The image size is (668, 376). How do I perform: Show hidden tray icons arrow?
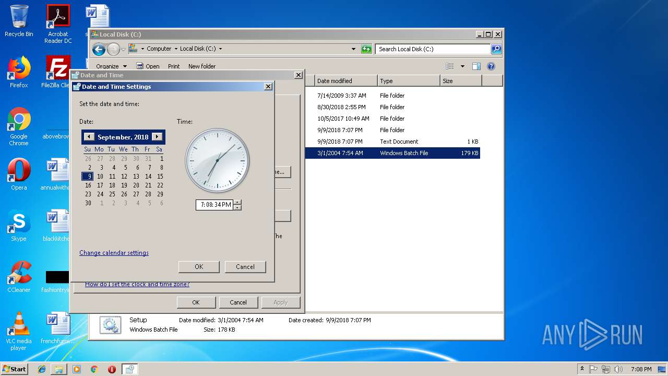(582, 369)
